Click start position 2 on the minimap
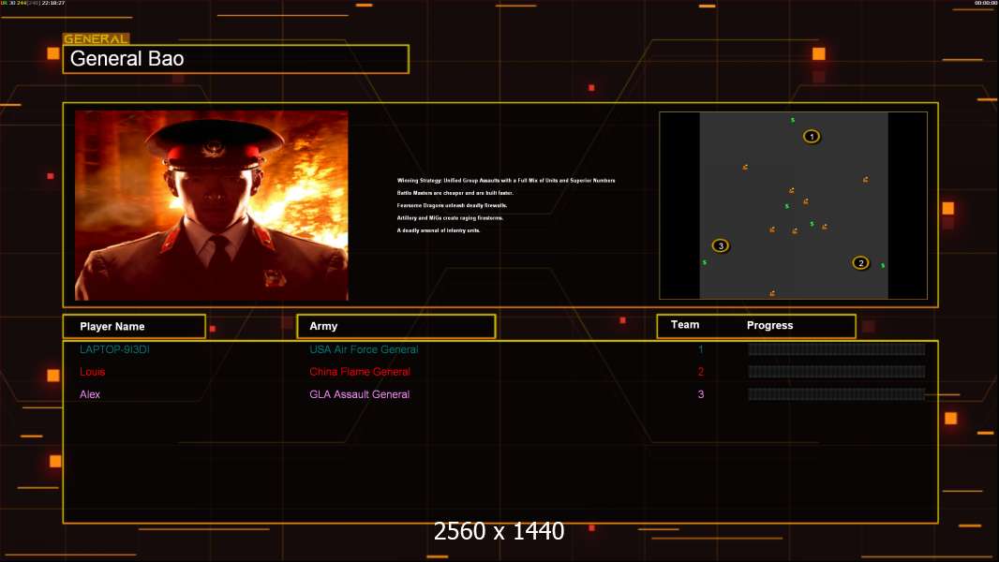 point(860,263)
